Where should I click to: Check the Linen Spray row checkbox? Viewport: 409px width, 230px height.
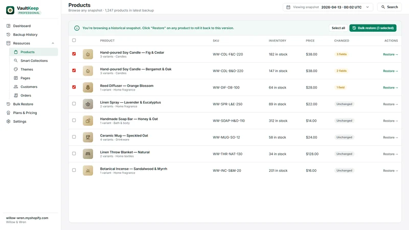[74, 104]
